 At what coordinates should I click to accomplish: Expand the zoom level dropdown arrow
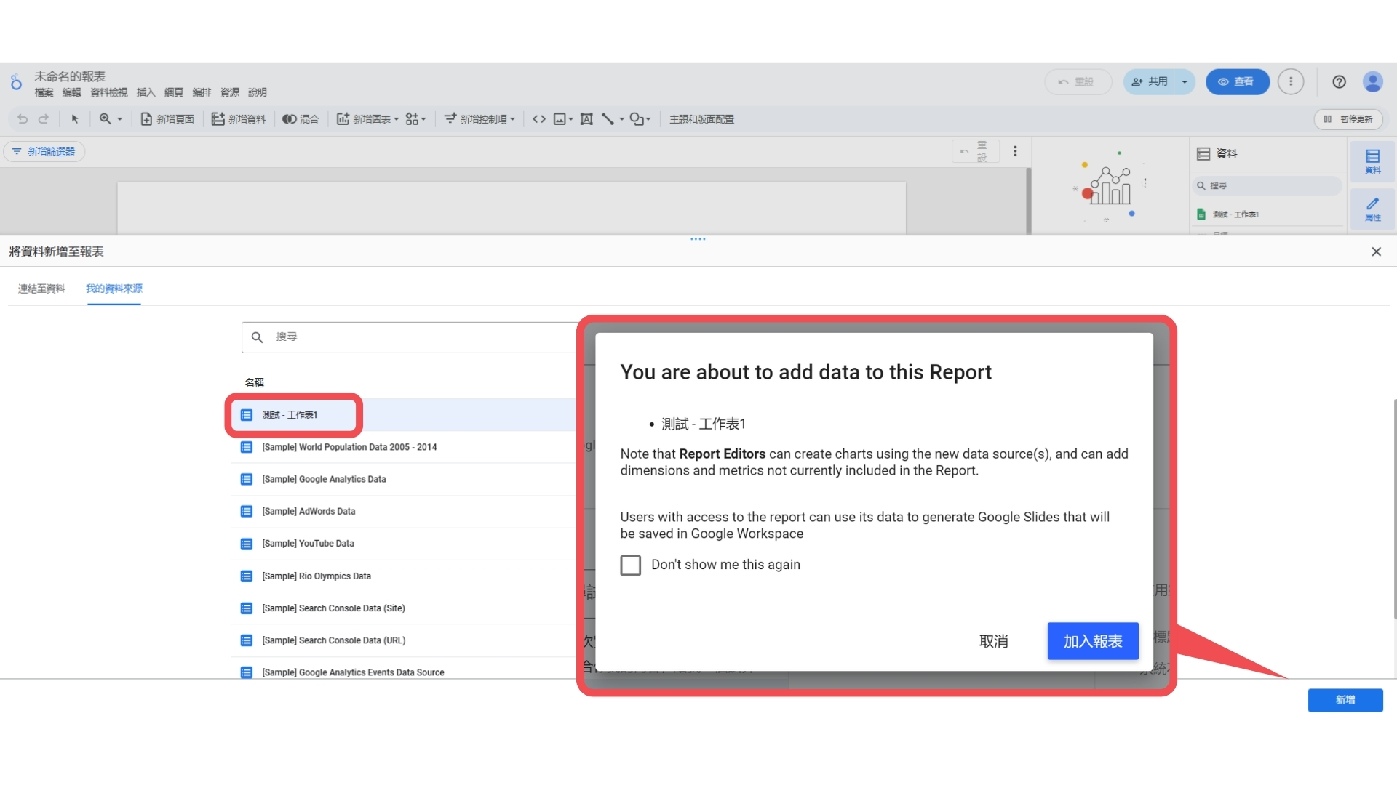(120, 119)
